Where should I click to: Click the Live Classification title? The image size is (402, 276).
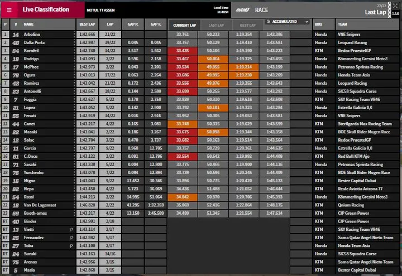46,9
